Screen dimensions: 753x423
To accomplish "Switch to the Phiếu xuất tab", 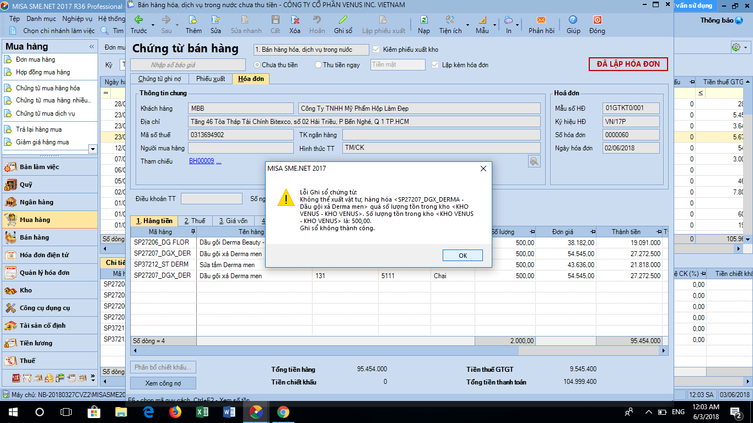I will [x=211, y=79].
